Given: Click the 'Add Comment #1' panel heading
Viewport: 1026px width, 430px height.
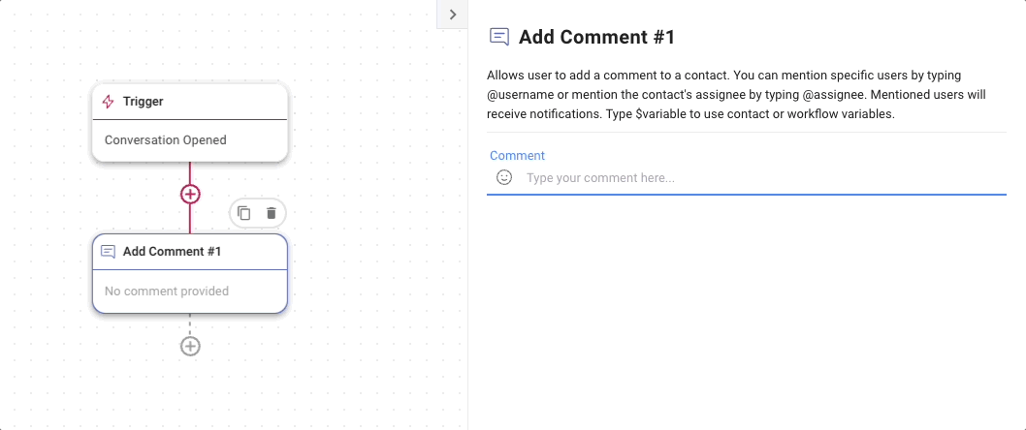Looking at the screenshot, I should (596, 37).
